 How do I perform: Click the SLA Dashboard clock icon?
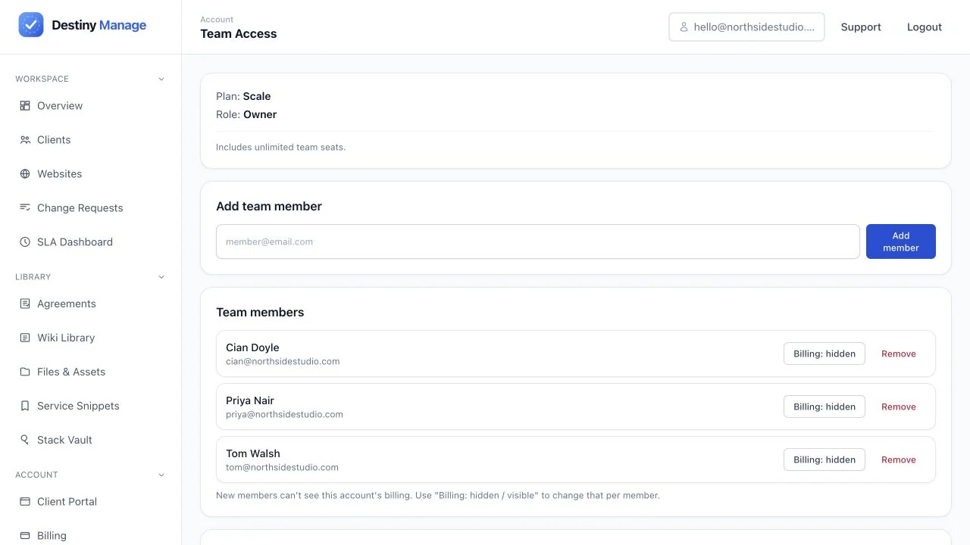pos(25,242)
